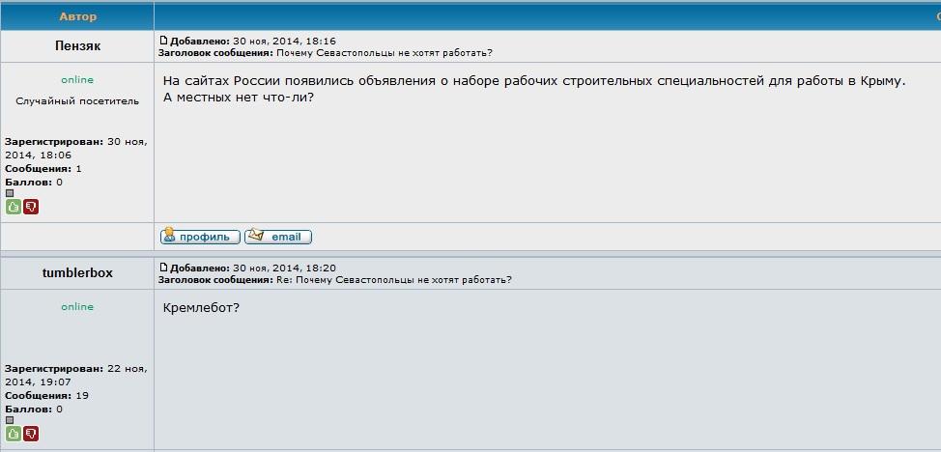Give thumbs down to Пензяк

[x=31, y=207]
